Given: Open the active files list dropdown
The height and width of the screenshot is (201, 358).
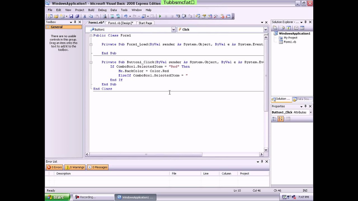Looking at the screenshot, I should pos(262,22).
